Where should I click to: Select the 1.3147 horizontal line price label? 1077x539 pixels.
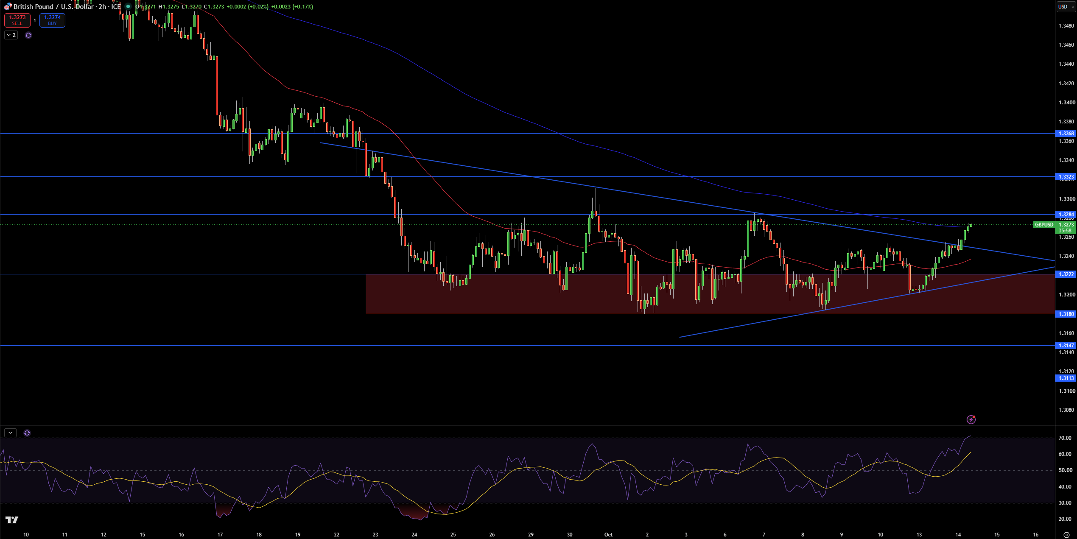[1066, 346]
